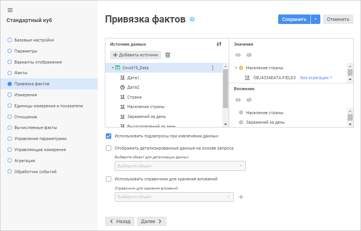Click the link icon under Вложения
This screenshot has width=361, height=231.
[238, 100]
